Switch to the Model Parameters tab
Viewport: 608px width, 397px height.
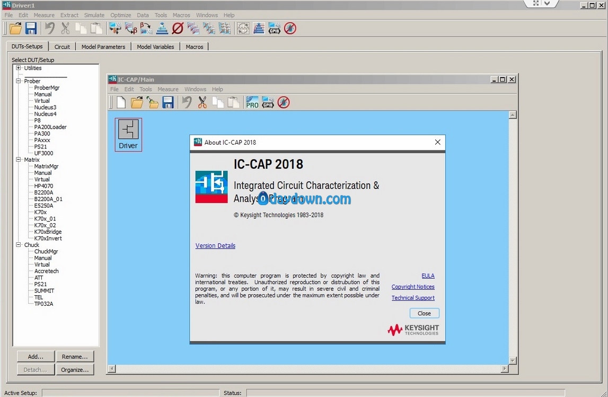[103, 47]
